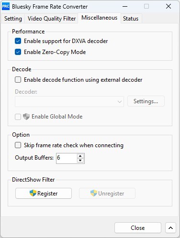Image resolution: width=180 pixels, height=238 pixels.
Task: Click the decoder Settings... button
Action: point(146,101)
